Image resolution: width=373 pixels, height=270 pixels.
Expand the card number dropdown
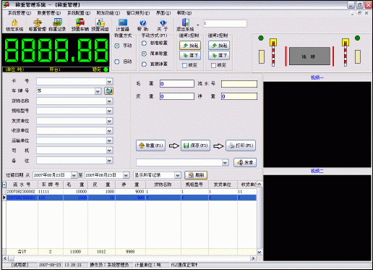(x=109, y=82)
